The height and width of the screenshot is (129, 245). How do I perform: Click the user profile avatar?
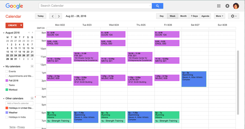[236, 6]
